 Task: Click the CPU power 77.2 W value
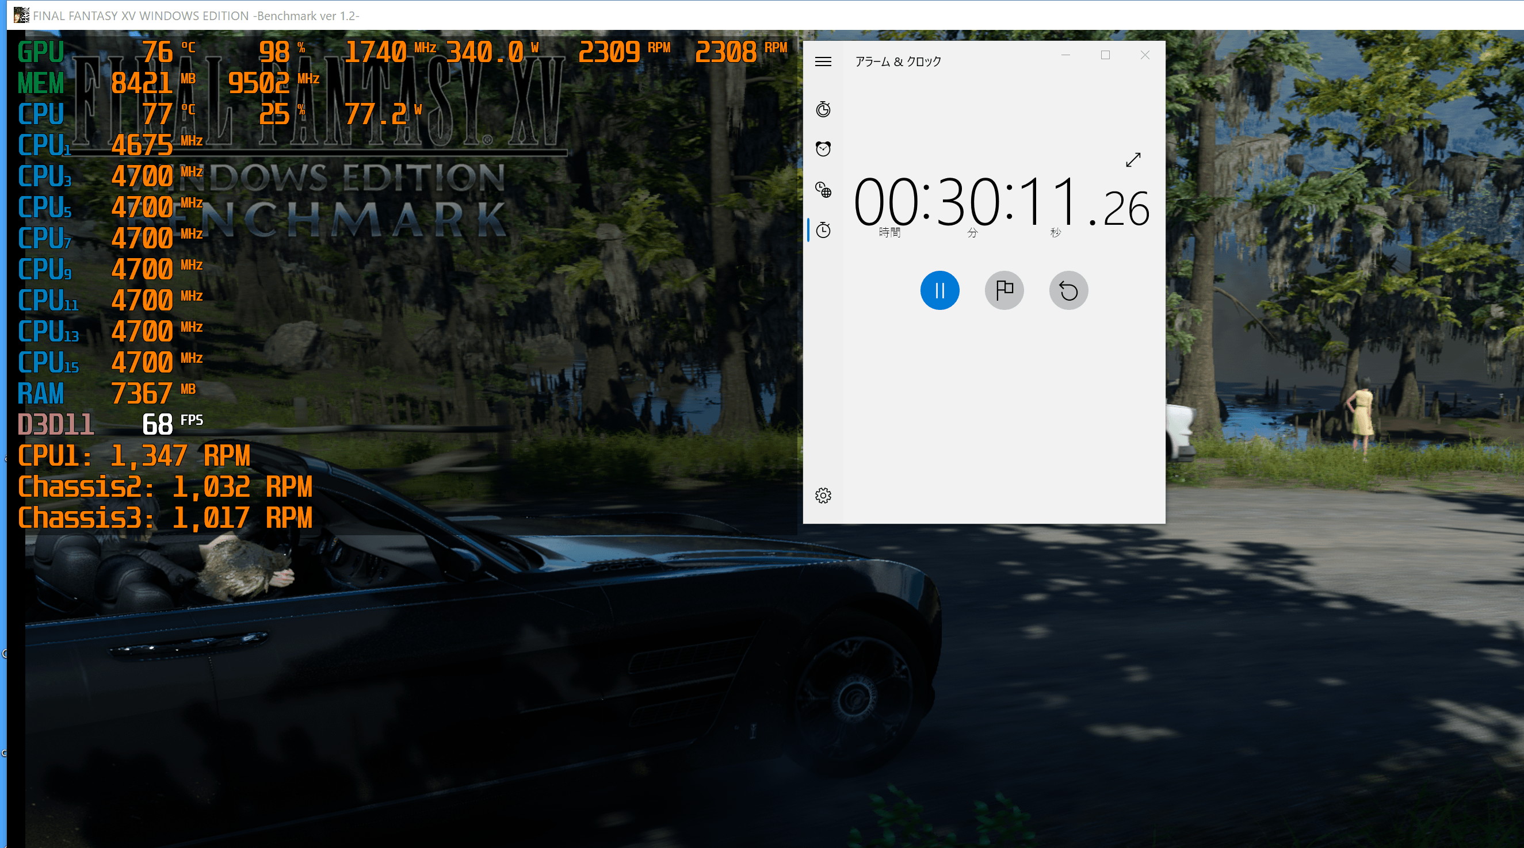[x=383, y=113]
